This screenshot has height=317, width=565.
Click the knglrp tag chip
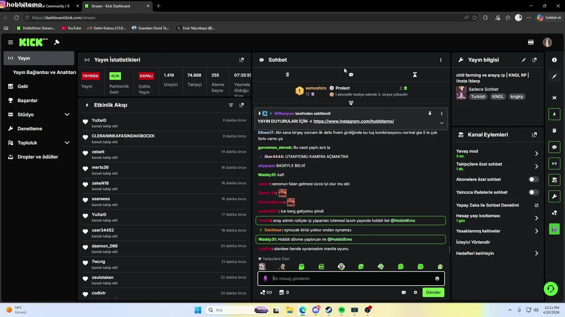click(x=517, y=96)
